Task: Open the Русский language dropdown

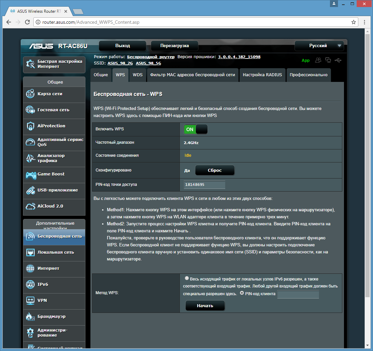Action: (319, 46)
